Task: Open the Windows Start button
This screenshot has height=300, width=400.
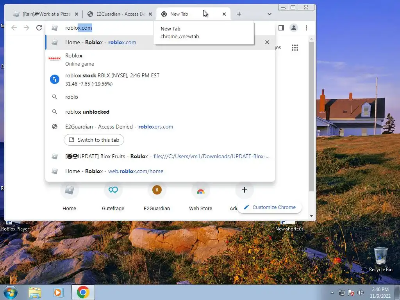Action: (x=10, y=292)
